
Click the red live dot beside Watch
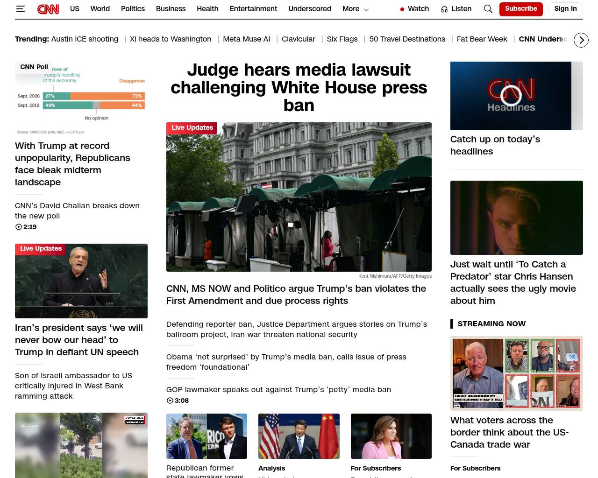[402, 9]
